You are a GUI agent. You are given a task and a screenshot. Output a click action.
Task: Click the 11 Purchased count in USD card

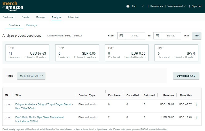[x=10, y=53]
